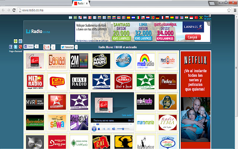The width and height of the screenshot is (238, 149).
Task: Select the Jamaica flag
Action: [x=201, y=18]
